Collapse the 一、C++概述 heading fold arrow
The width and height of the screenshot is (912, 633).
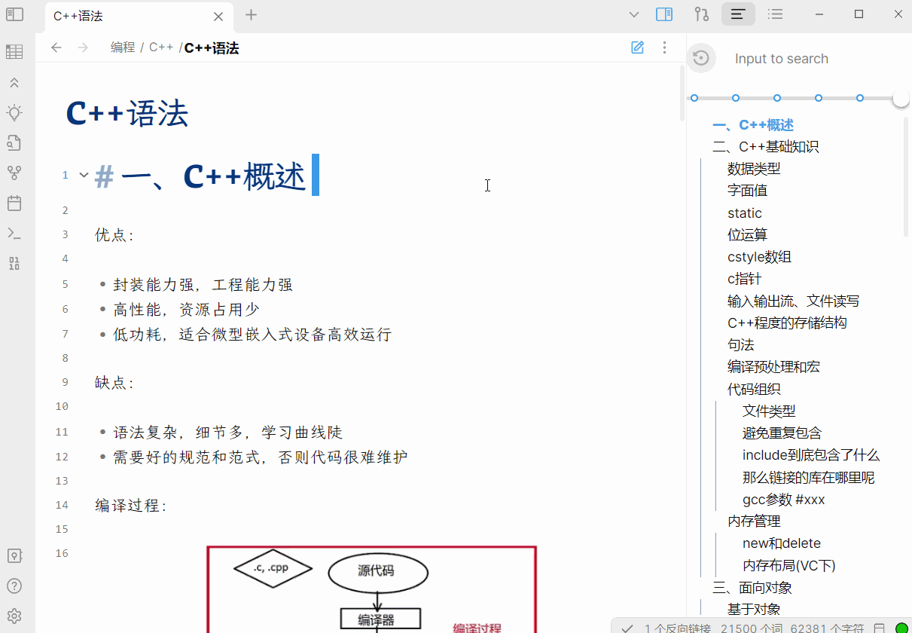pos(84,175)
